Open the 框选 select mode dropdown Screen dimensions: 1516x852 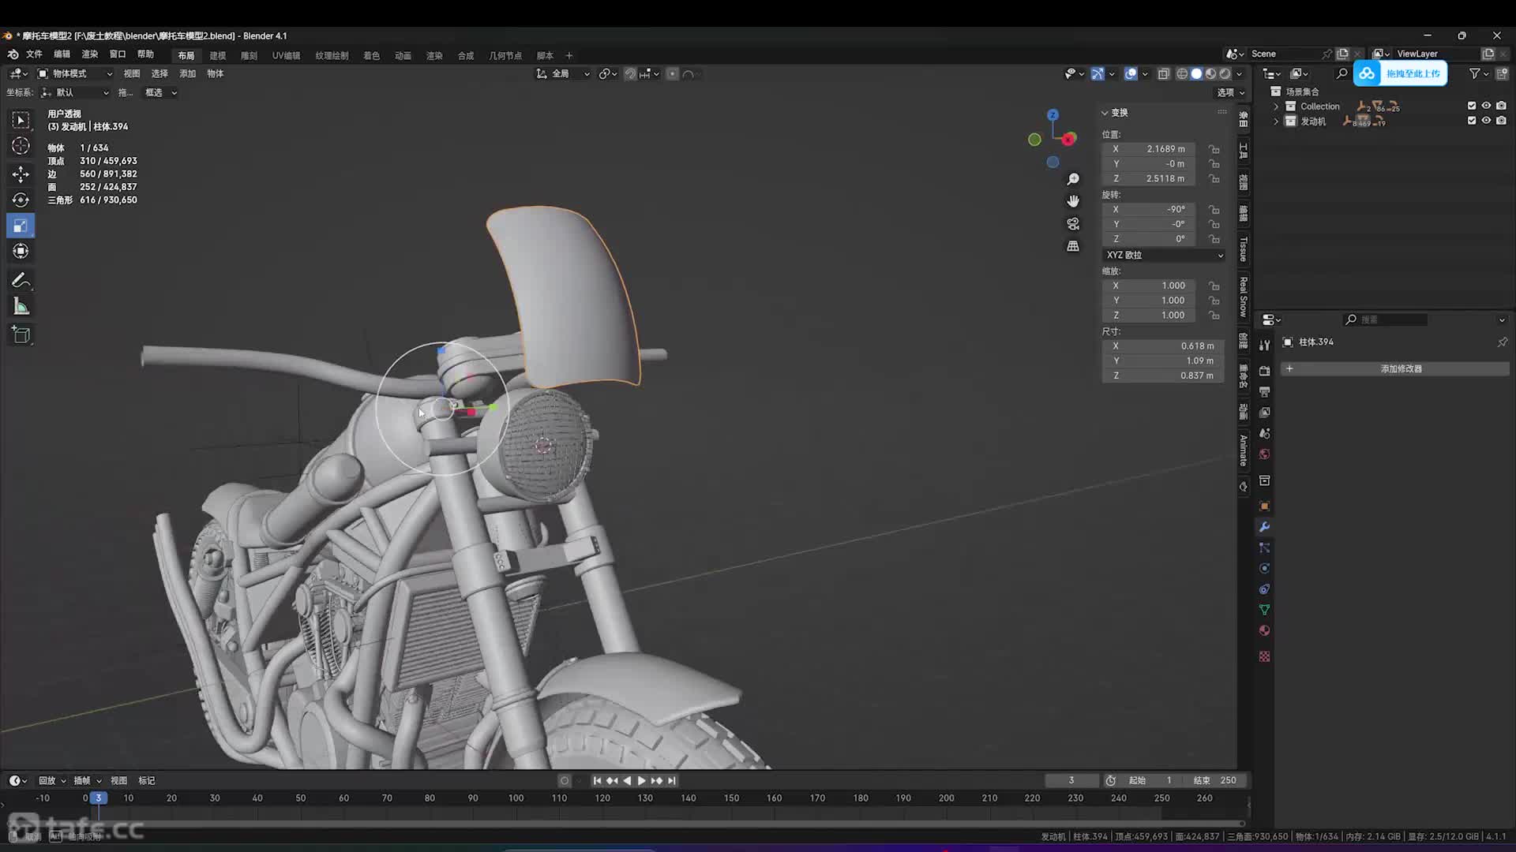pyautogui.click(x=160, y=92)
